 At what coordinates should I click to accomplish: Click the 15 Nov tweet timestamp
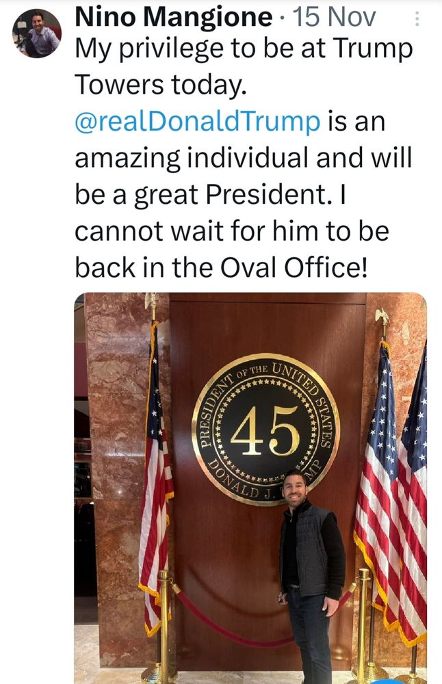coord(334,18)
